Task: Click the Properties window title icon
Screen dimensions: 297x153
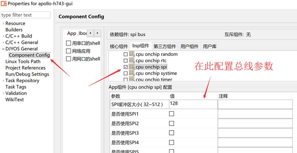Action: 4,4
